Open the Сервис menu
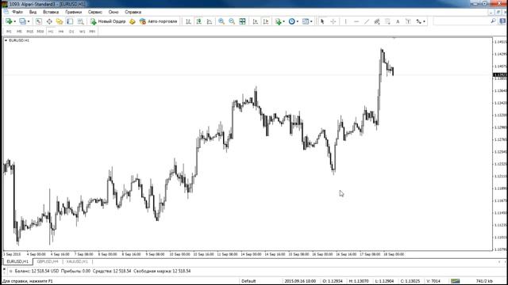The width and height of the screenshot is (508, 285). 95,12
